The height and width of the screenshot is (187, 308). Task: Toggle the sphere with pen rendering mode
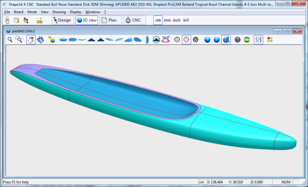pyautogui.click(x=226, y=40)
